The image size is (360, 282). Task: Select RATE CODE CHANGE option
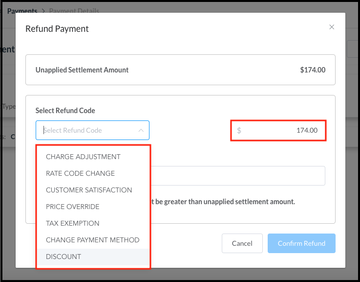tap(80, 173)
